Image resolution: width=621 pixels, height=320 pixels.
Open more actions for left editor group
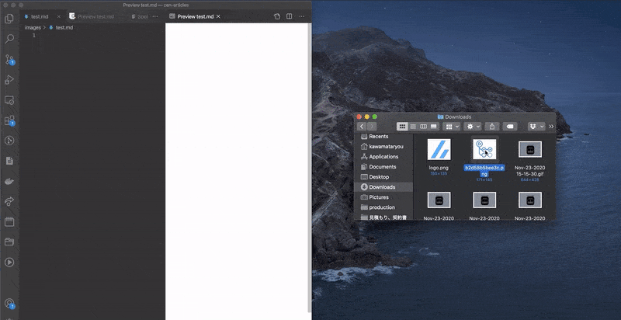155,16
